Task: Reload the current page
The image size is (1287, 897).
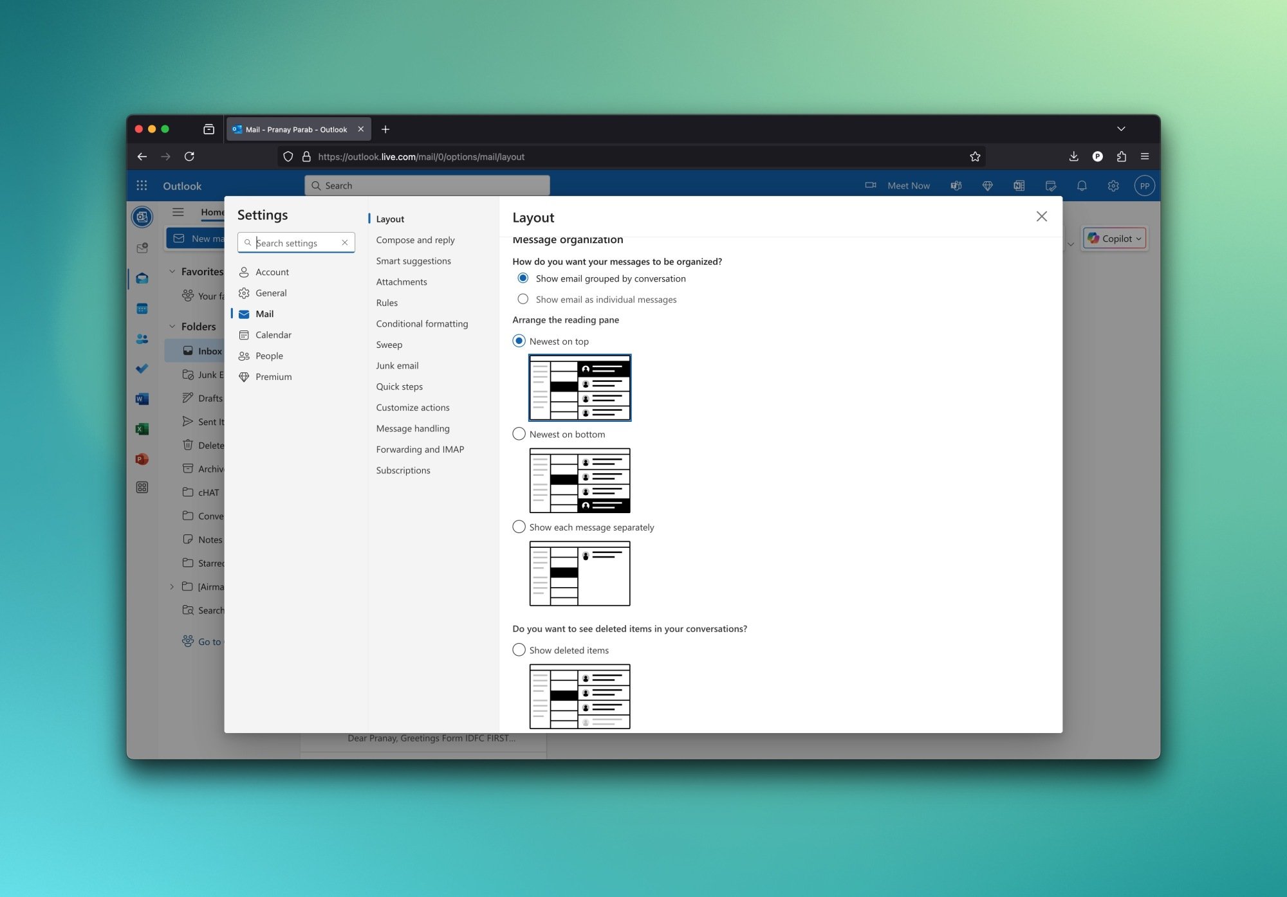Action: point(189,156)
